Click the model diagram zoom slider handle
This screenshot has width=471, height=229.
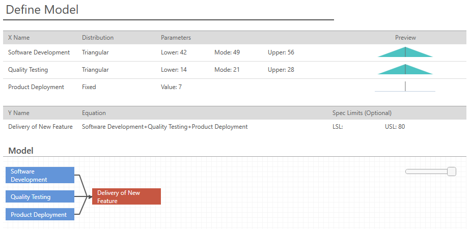[451, 172]
